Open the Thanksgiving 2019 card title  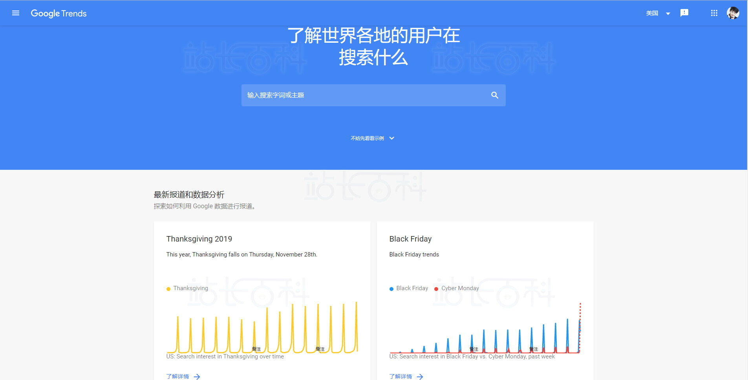coord(199,239)
